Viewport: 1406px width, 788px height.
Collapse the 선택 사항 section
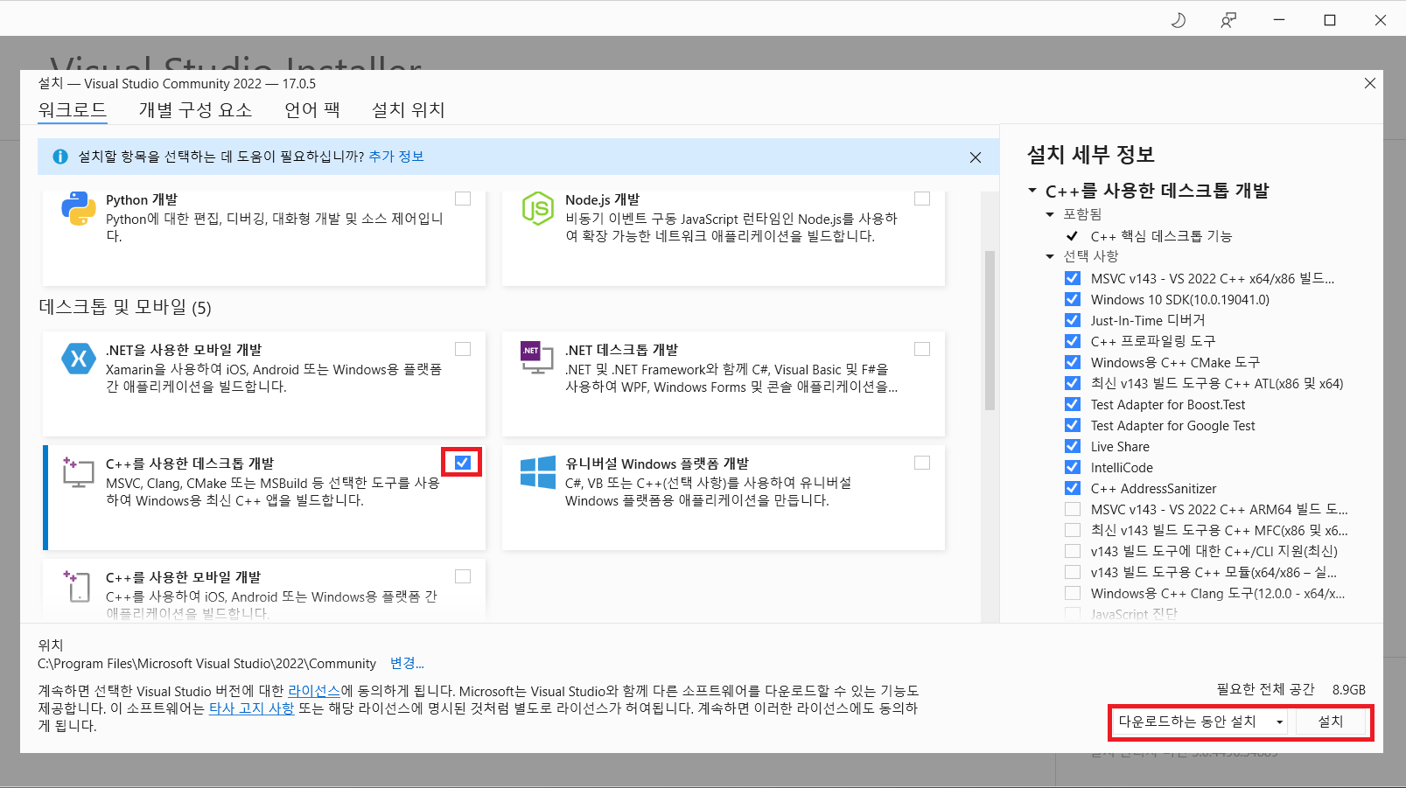tap(1050, 256)
